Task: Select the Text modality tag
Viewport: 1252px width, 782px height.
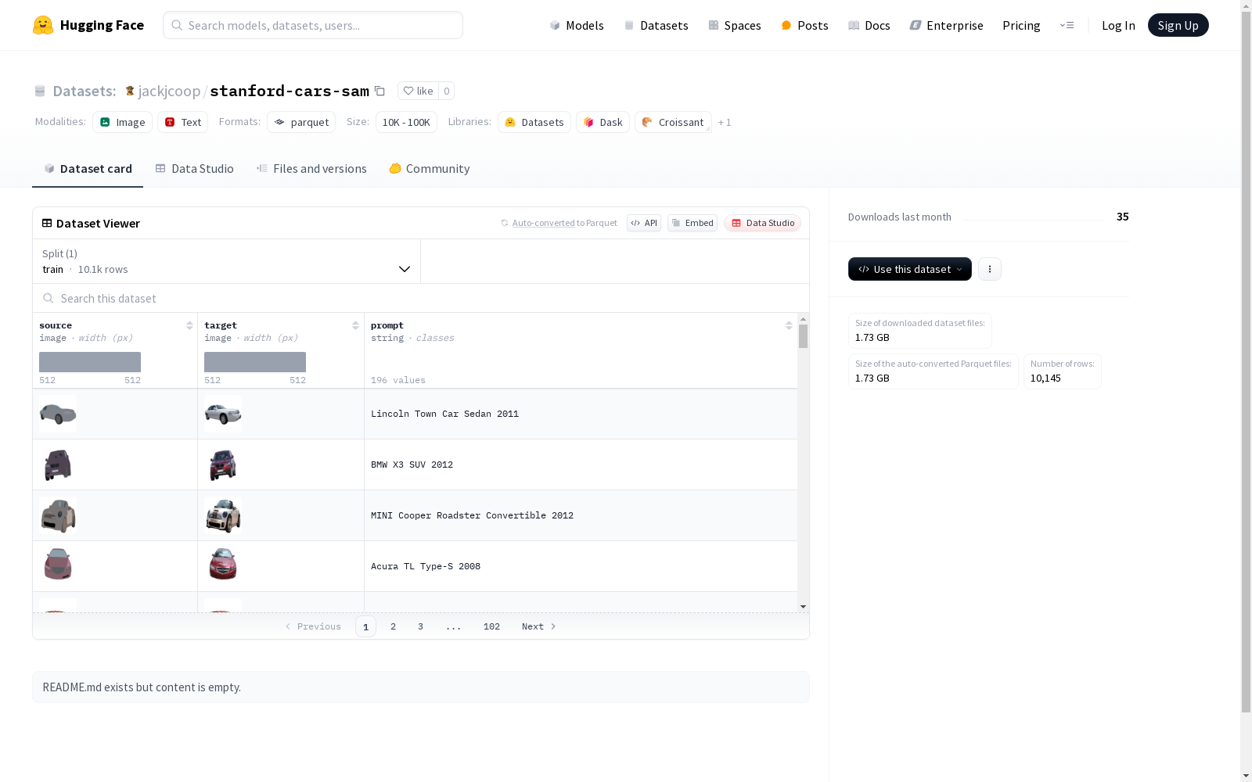Action: tap(183, 122)
